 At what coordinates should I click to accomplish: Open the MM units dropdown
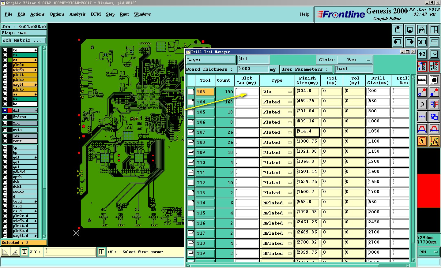(429, 252)
